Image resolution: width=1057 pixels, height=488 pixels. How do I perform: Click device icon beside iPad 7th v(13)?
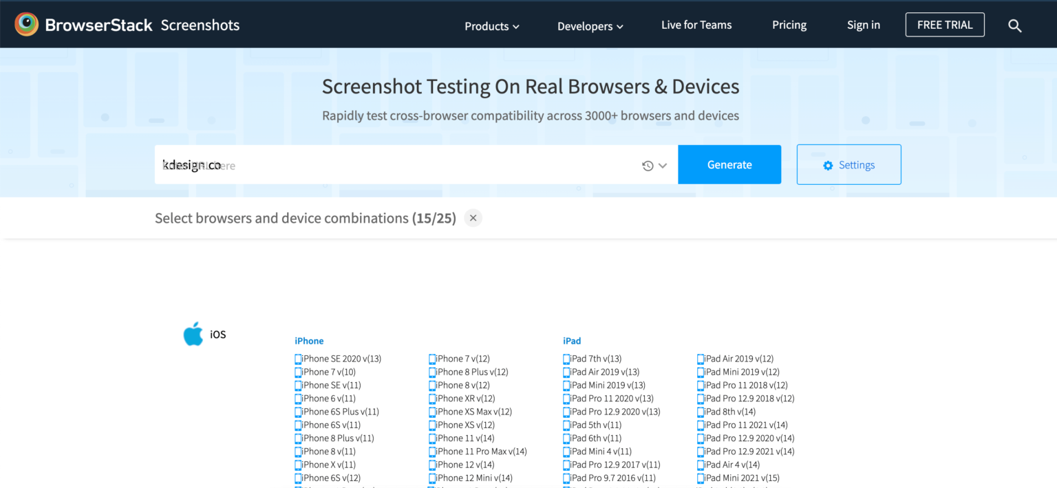click(566, 359)
